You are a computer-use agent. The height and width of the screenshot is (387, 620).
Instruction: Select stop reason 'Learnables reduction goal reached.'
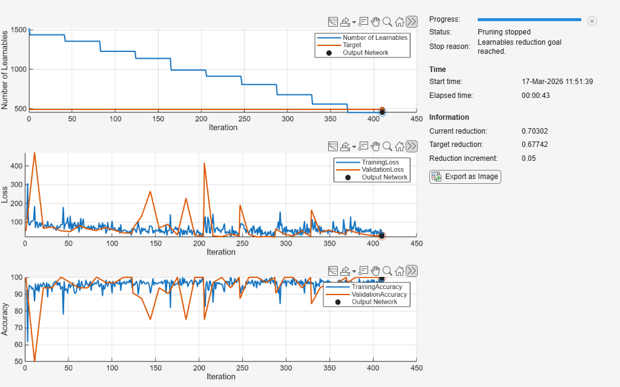point(519,47)
